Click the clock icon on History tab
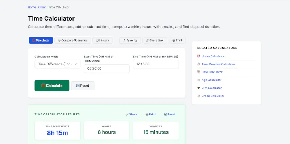Viewport: 290px width, 144px height. pos(97,40)
